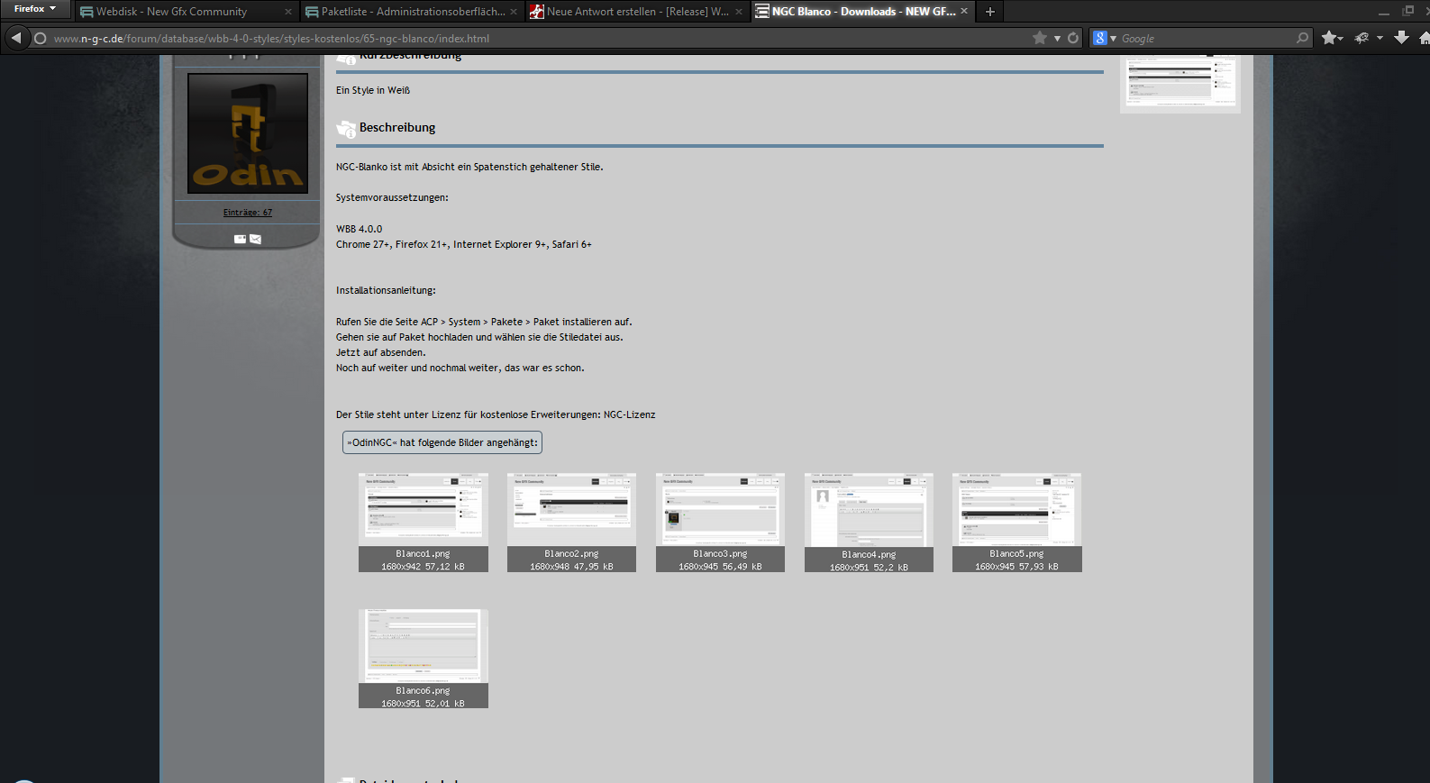View the Blanco6.png attachment thumbnail
The image size is (1430, 783).
click(x=423, y=646)
